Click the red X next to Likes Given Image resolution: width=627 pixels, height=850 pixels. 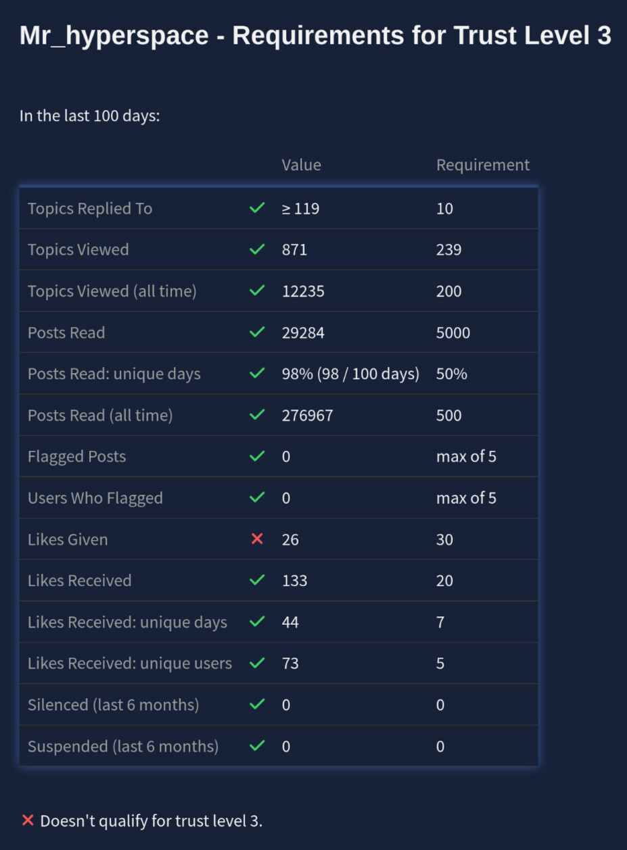pos(256,539)
